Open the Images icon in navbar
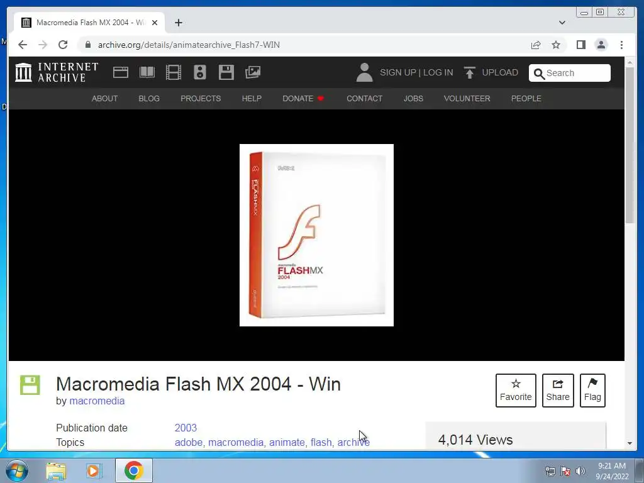644x483 pixels. (253, 72)
